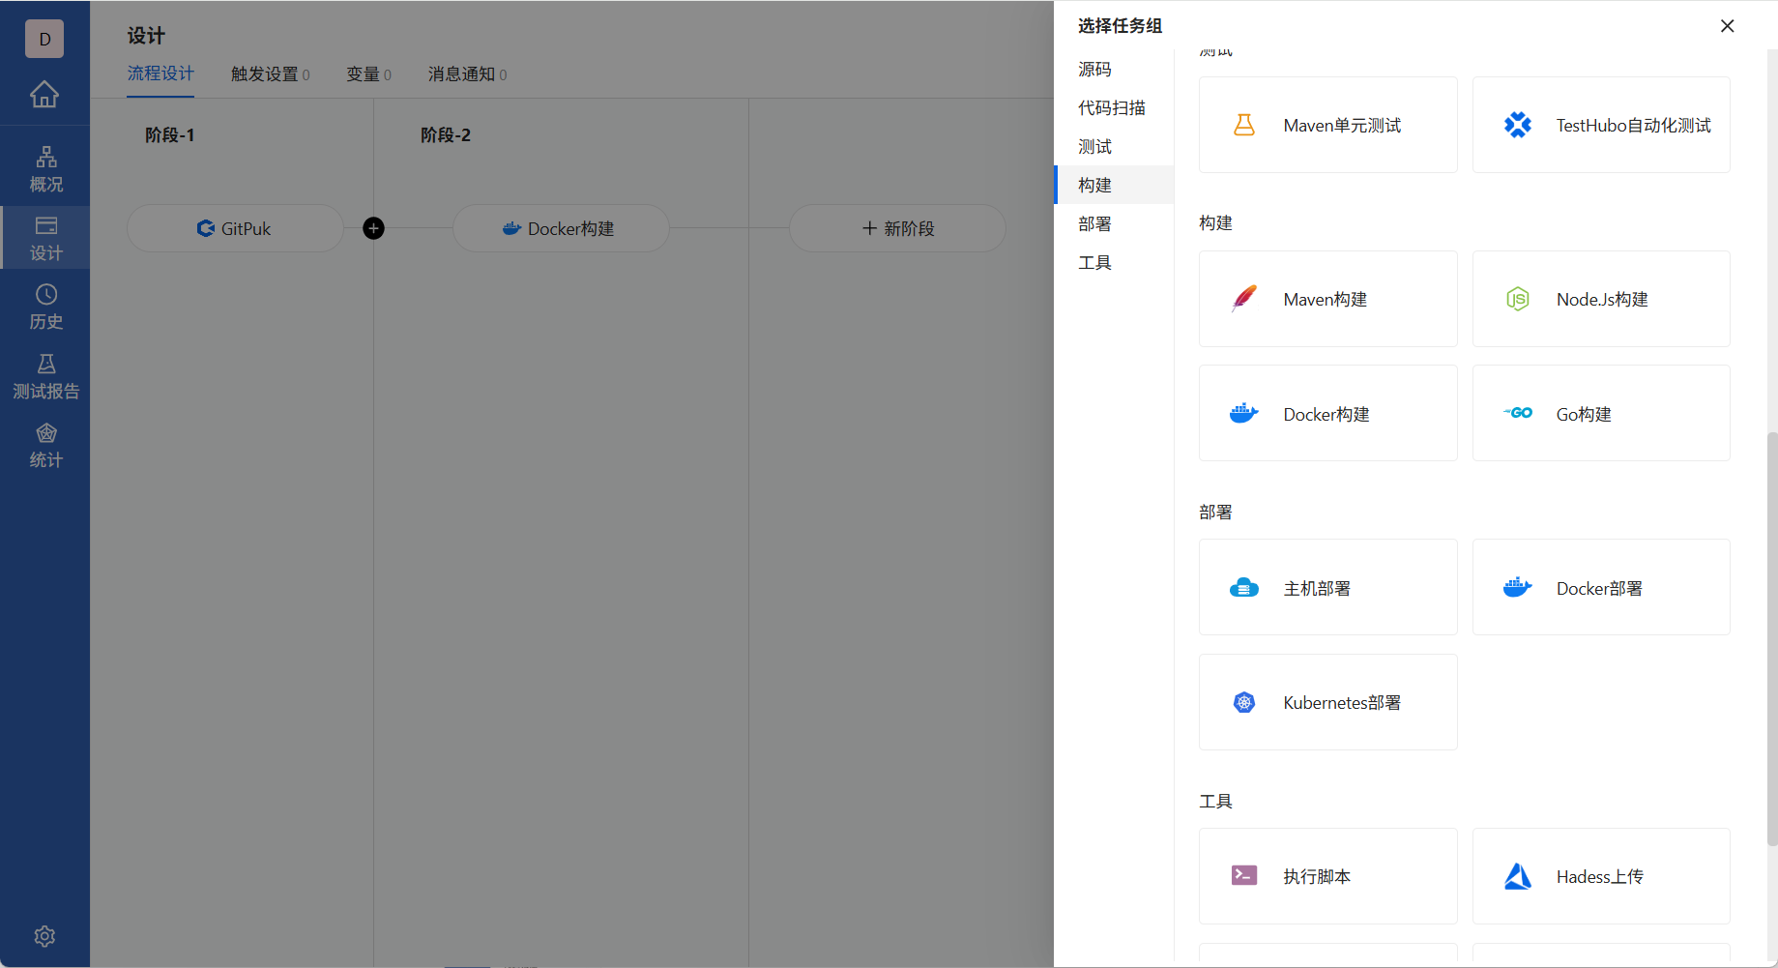Click the task panel vertical scrollbar
Viewport: 1778px width, 968px height.
pyautogui.click(x=1771, y=639)
